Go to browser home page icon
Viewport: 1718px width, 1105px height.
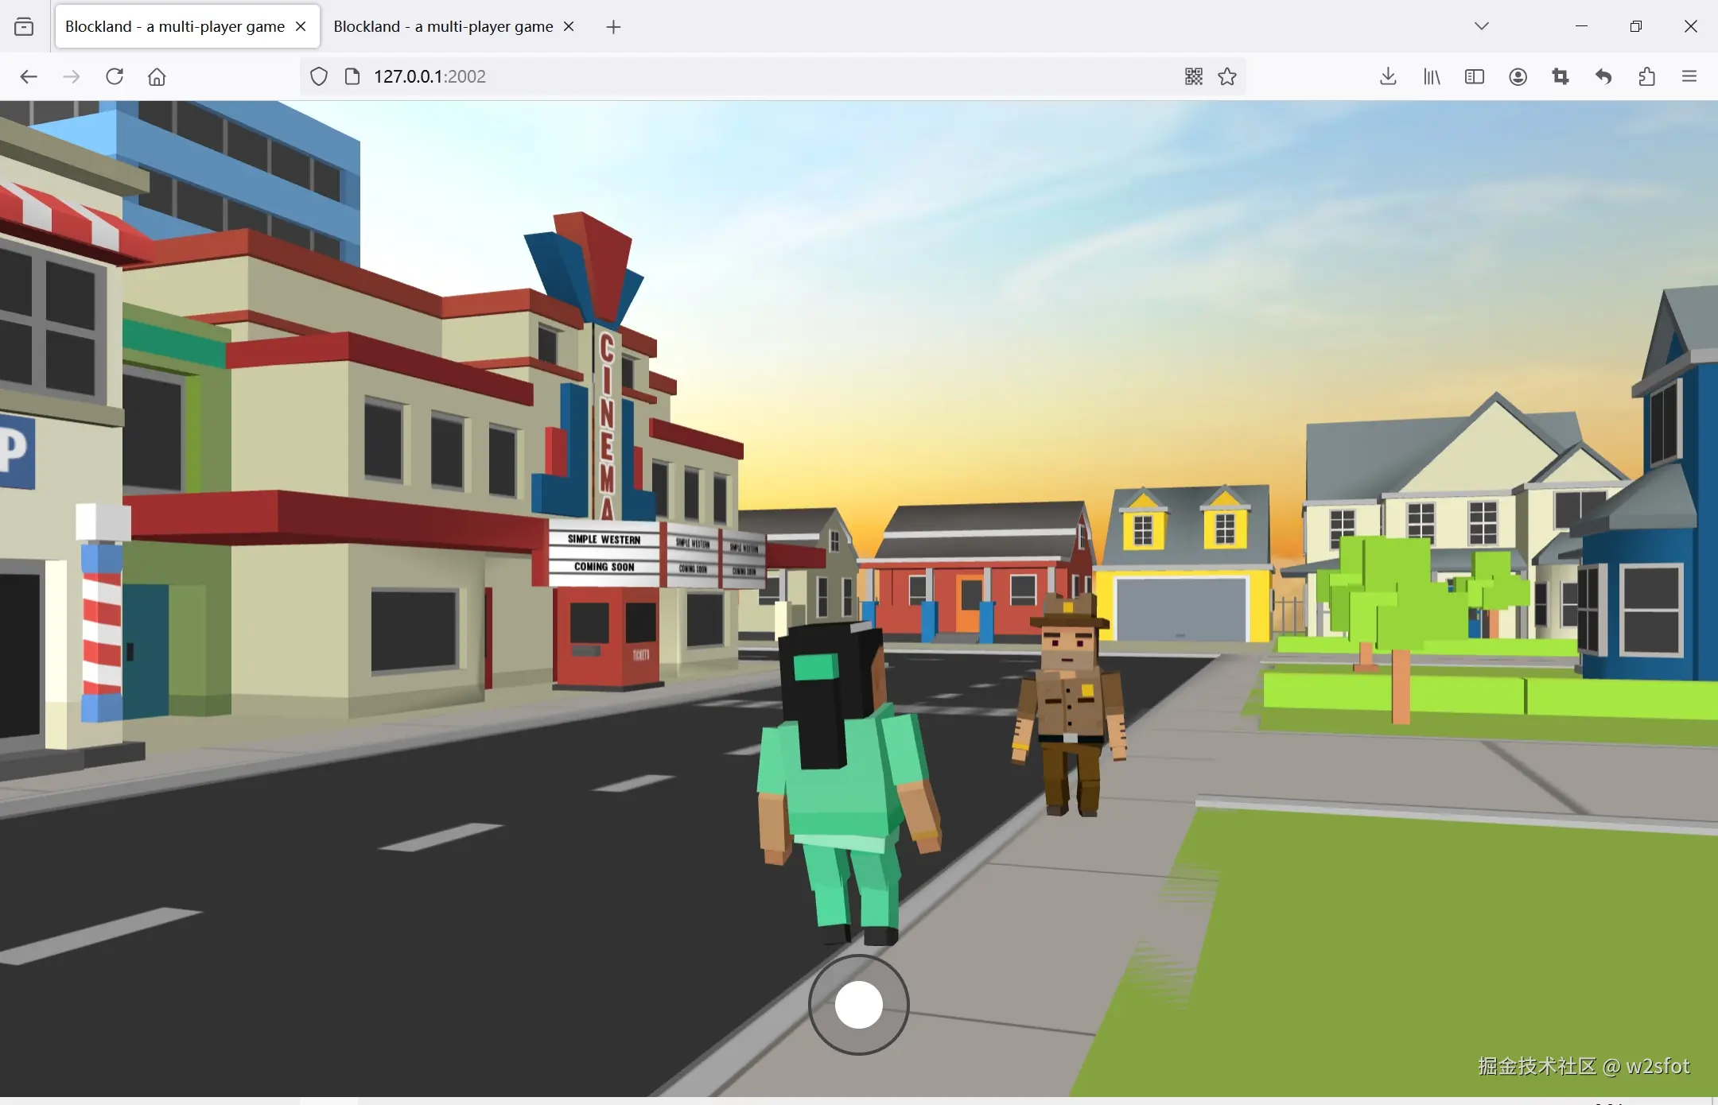(157, 76)
